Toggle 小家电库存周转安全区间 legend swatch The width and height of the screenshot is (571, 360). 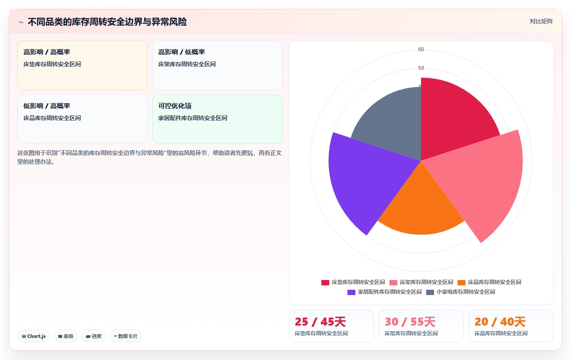click(x=430, y=292)
